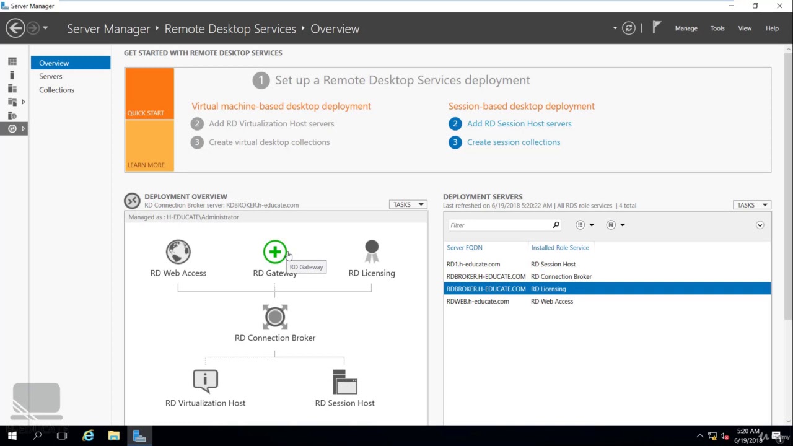Click the RD Licensing ribbon icon
Screen dimensions: 793x446
coord(372,251)
